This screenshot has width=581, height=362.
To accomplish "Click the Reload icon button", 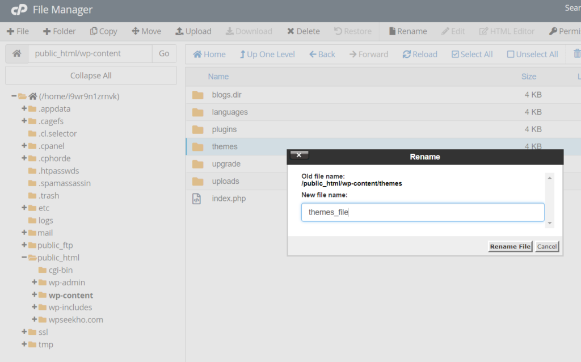I will (407, 54).
